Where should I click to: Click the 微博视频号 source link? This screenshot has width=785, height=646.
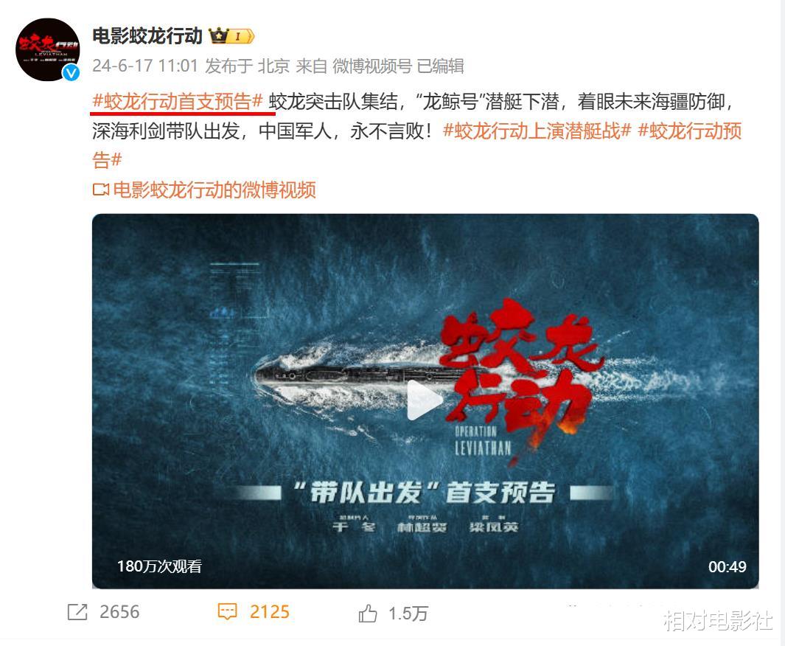372,66
